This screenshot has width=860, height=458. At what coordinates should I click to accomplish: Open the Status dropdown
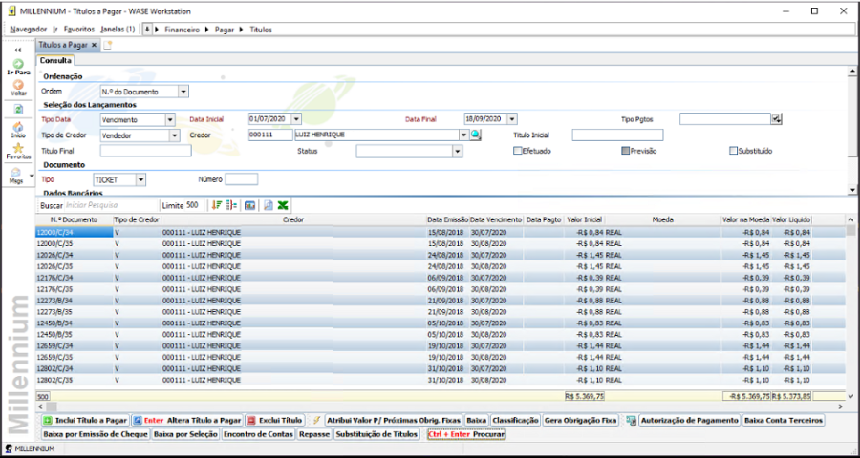coord(458,151)
